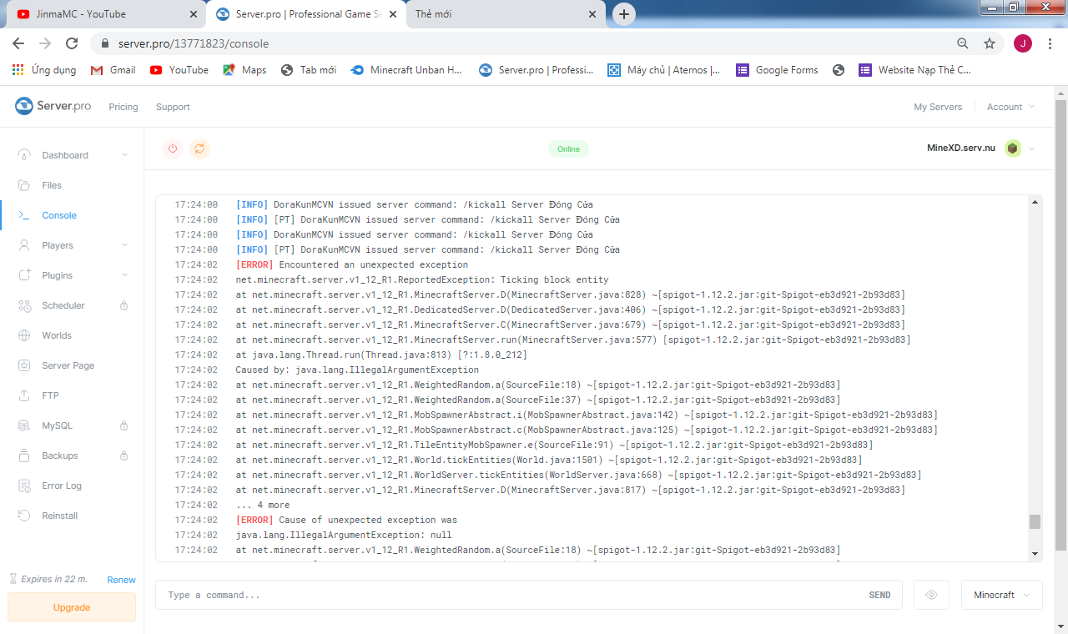
Task: Open the Gmail bookmark
Action: (113, 70)
